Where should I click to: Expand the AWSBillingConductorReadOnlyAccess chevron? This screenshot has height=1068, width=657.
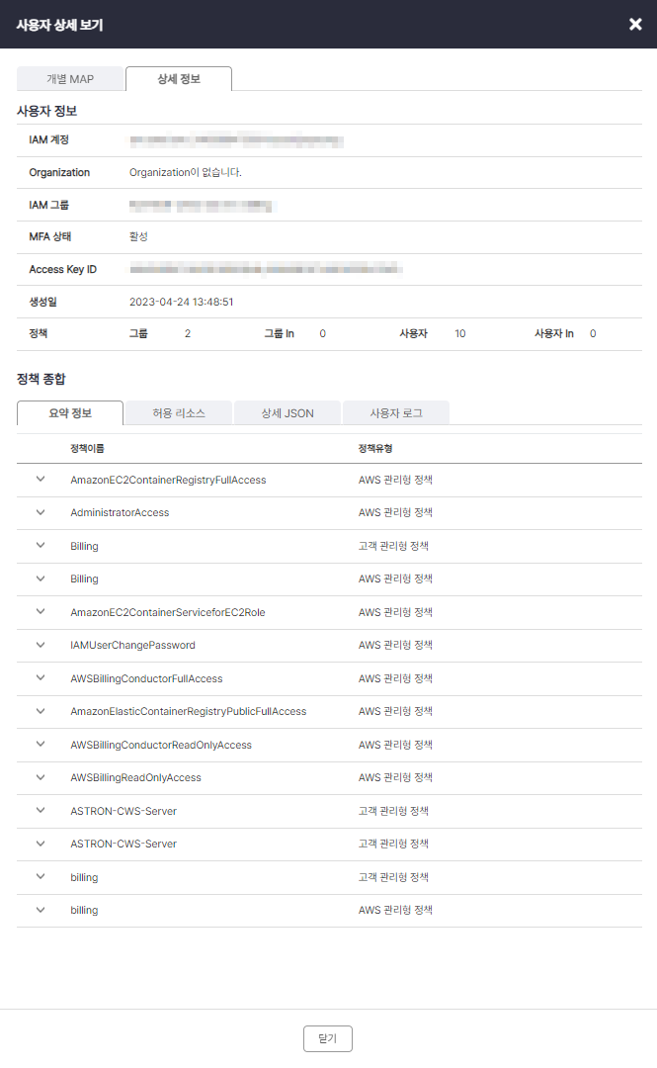coord(41,744)
